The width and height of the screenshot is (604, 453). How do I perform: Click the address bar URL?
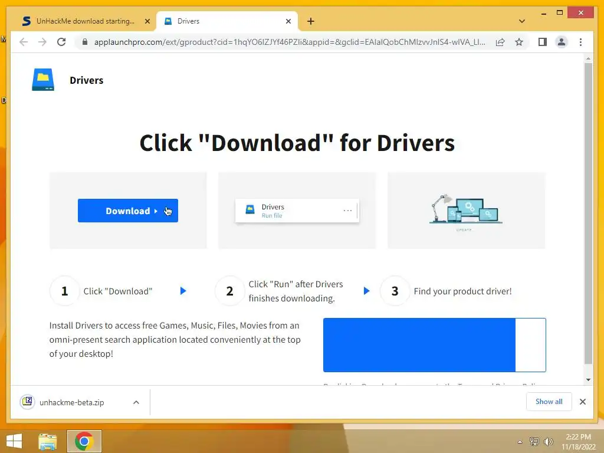click(x=290, y=42)
